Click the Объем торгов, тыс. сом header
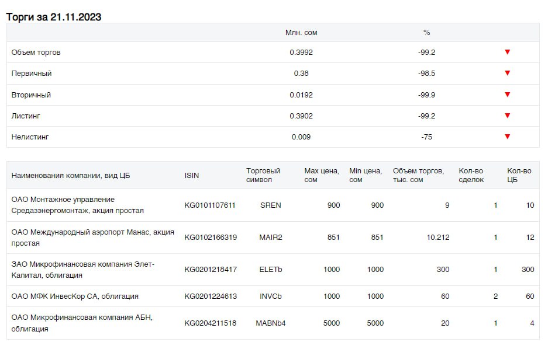The height and width of the screenshot is (342, 548). (x=418, y=175)
